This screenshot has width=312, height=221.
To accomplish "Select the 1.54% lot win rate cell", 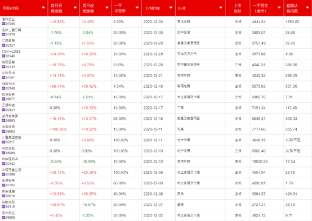I will click(119, 86).
